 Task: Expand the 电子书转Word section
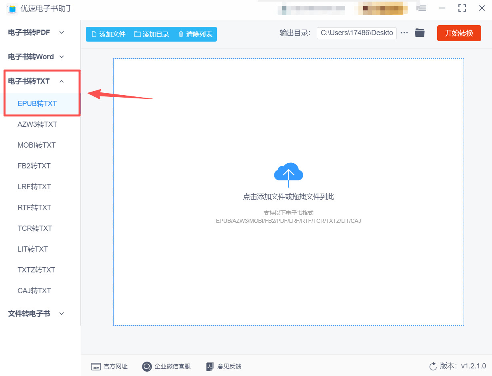click(x=61, y=57)
